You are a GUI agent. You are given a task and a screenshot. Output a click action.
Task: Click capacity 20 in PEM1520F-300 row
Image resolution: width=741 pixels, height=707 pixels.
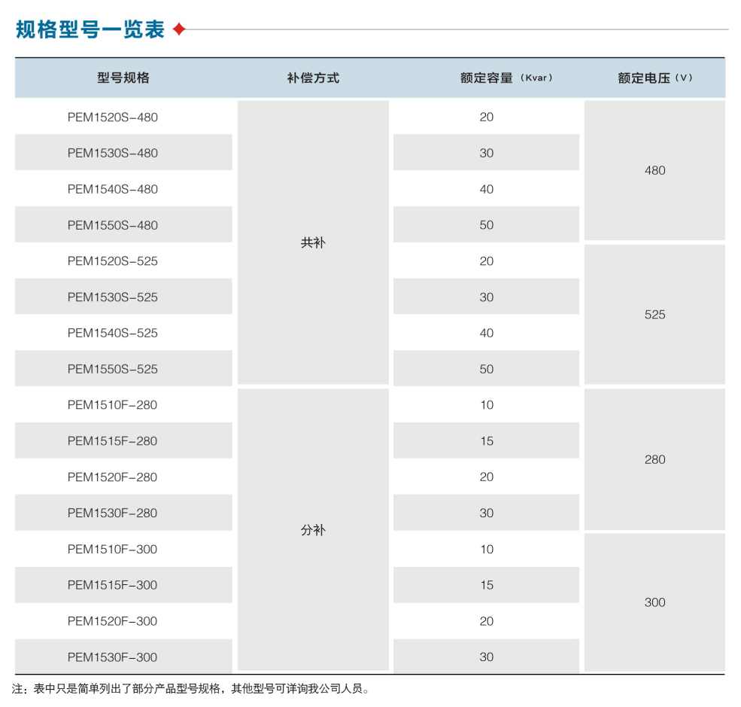pyautogui.click(x=486, y=621)
